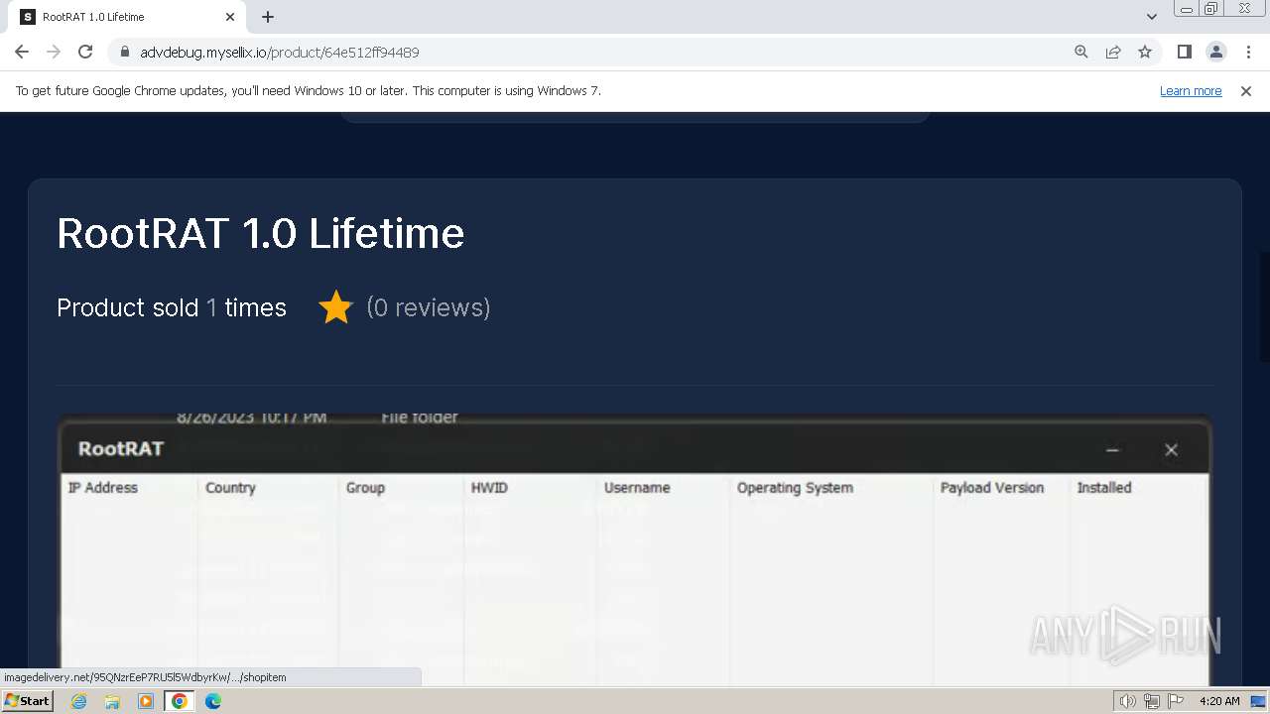Screen dimensions: 1270x714
Task: Open the volume speaker tray icon
Action: [1128, 701]
